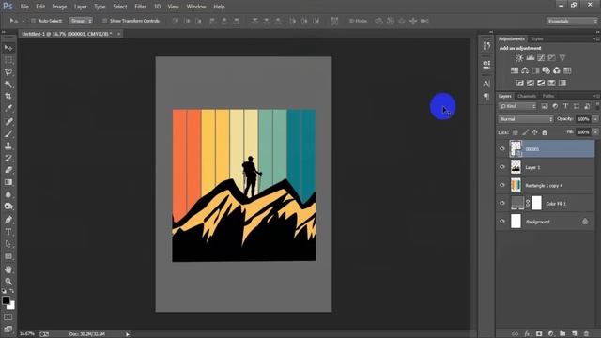Viewport: 601px width, 338px height.
Task: Select the Brush tool
Action: (8, 133)
